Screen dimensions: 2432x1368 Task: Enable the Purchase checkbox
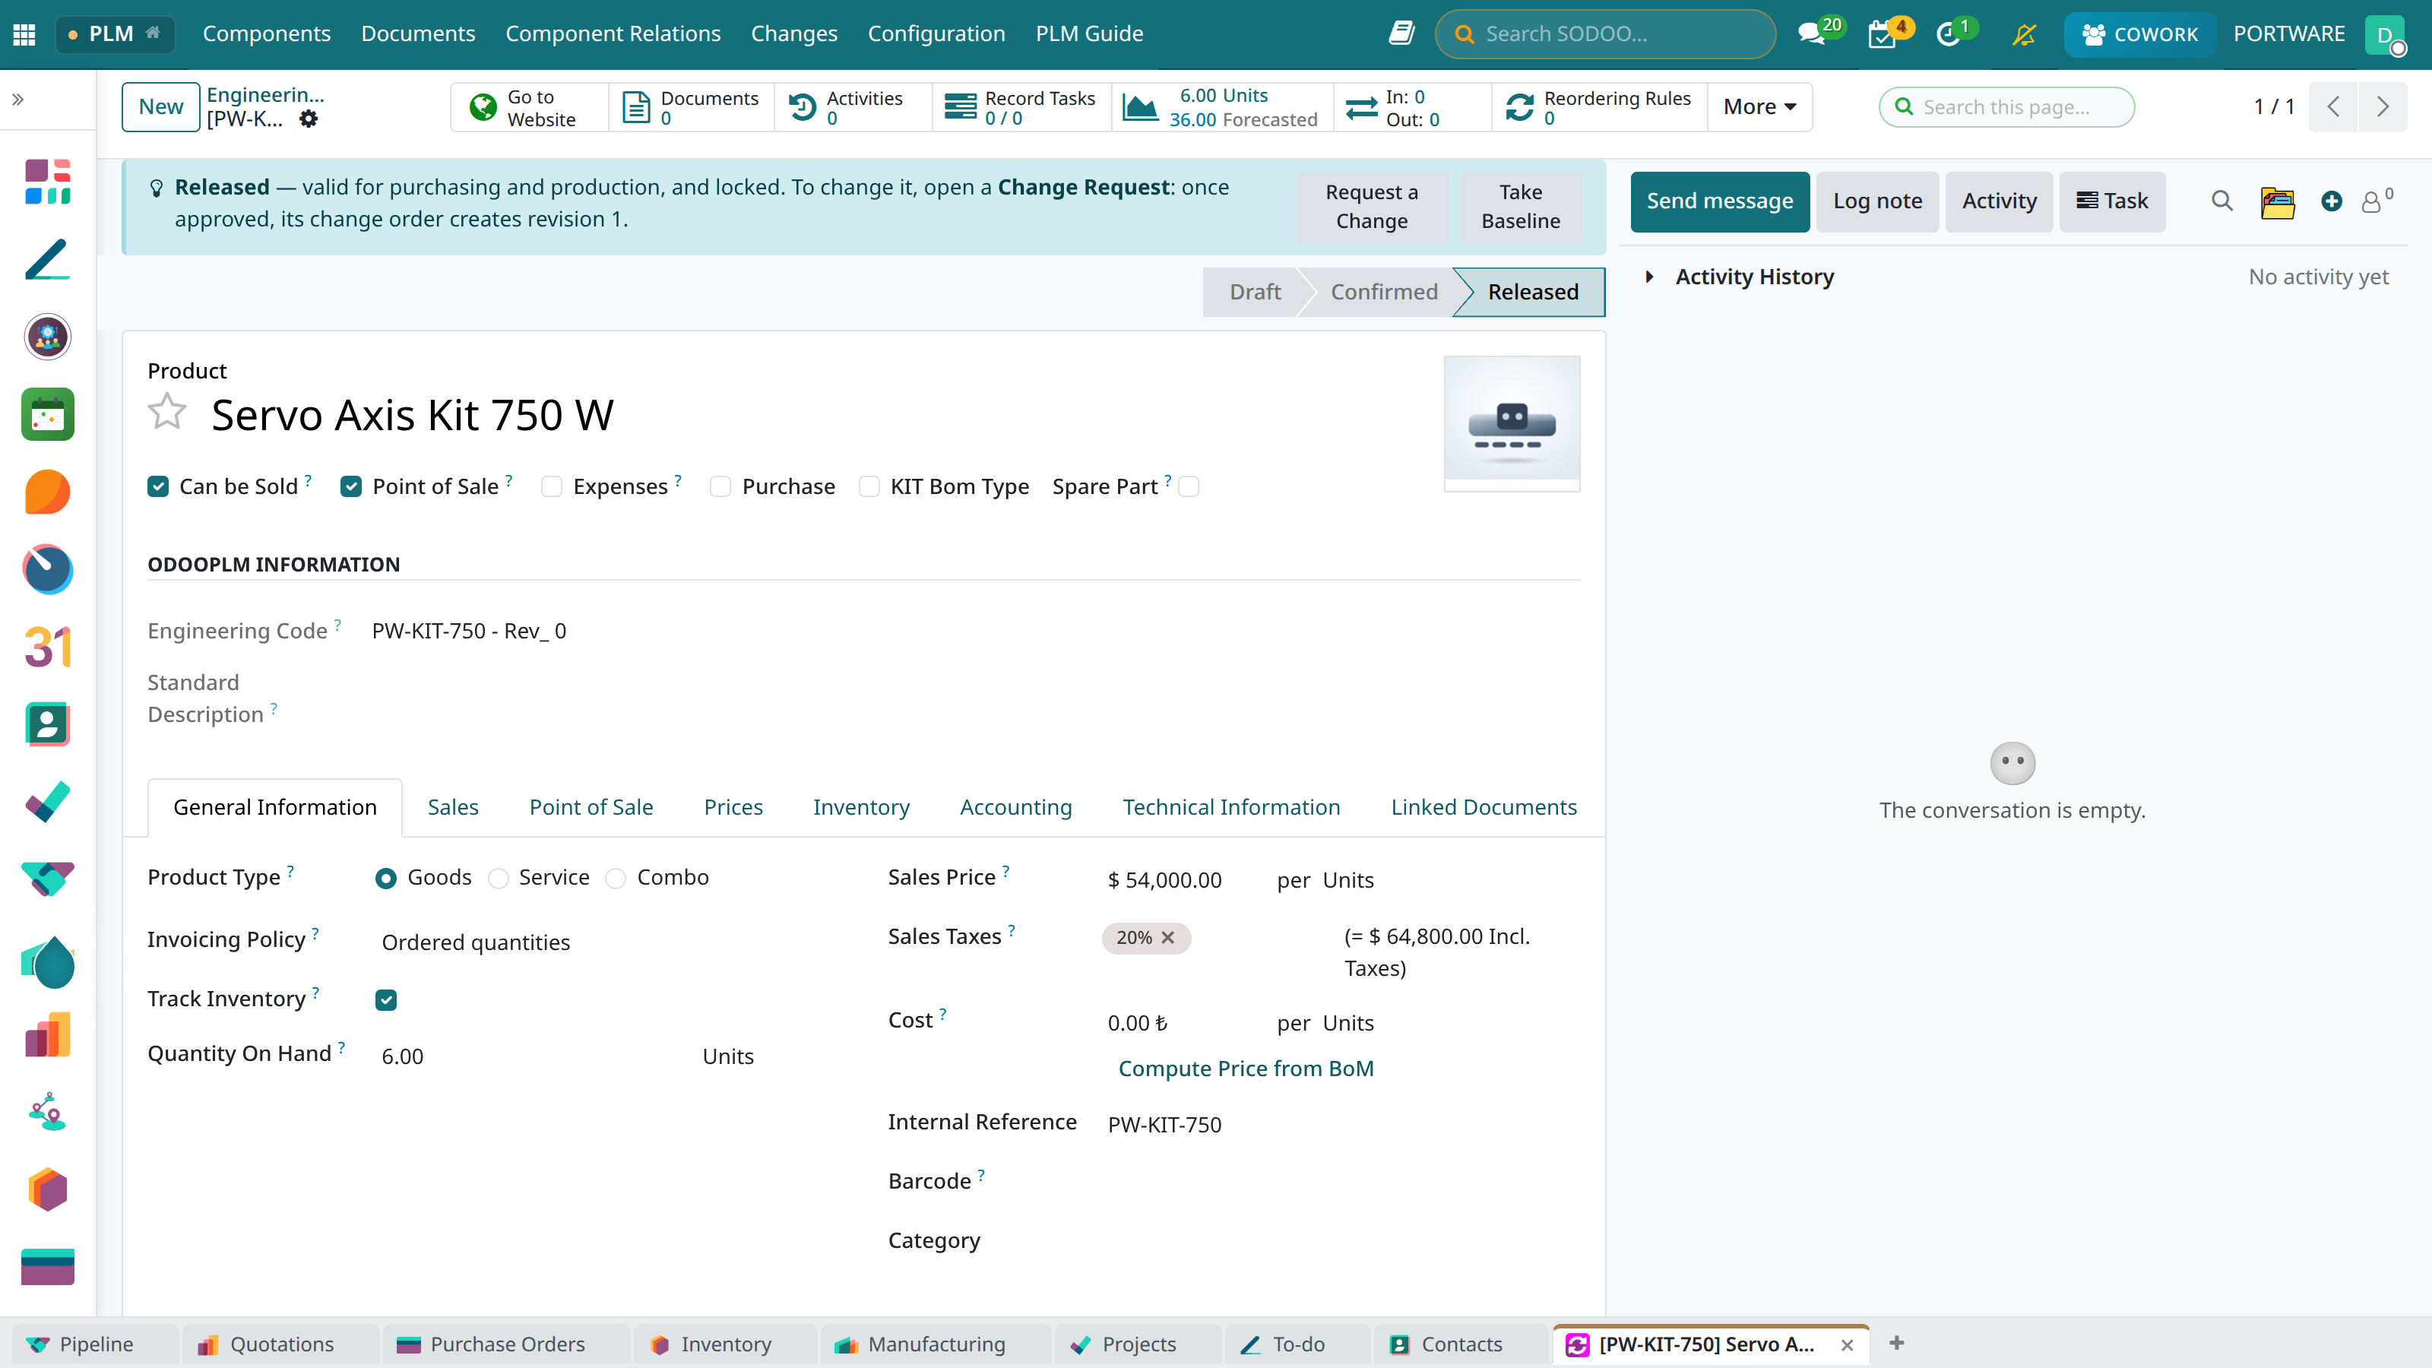[720, 486]
